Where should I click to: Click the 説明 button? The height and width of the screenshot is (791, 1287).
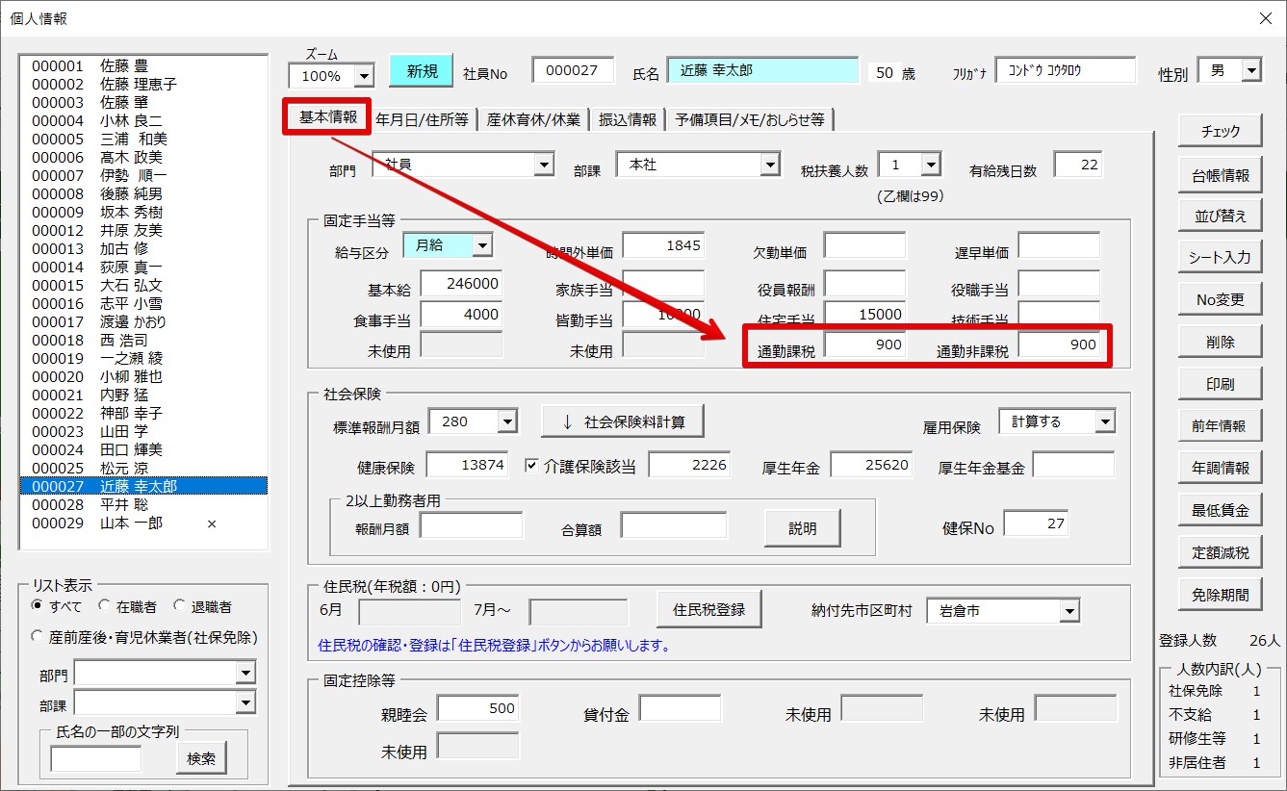click(x=802, y=528)
